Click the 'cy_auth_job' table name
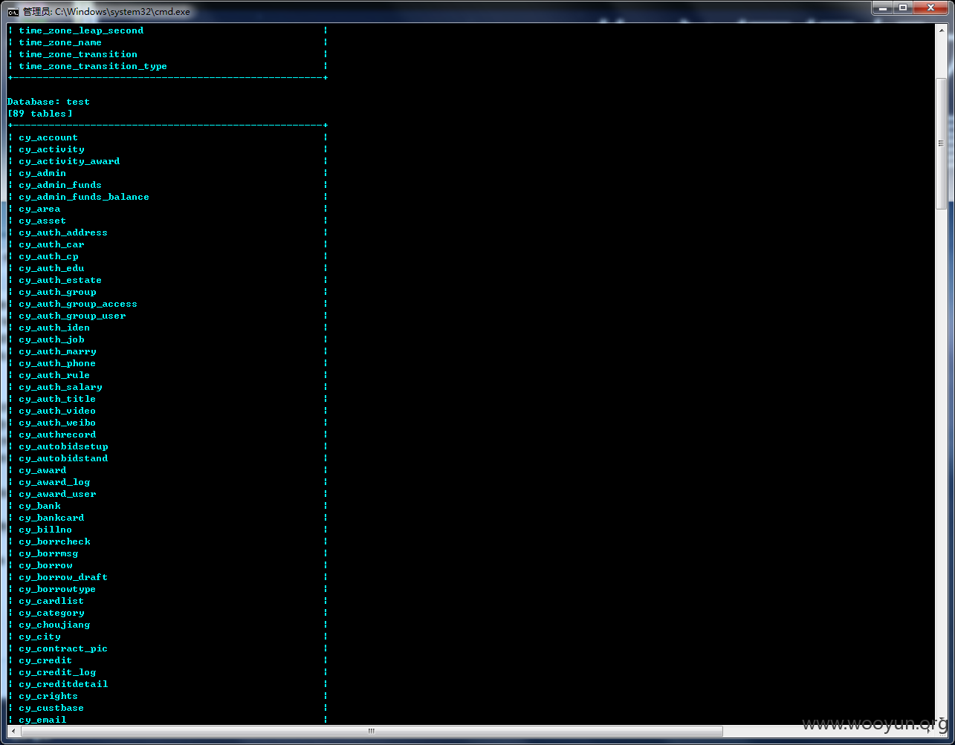955x745 pixels. click(x=51, y=339)
